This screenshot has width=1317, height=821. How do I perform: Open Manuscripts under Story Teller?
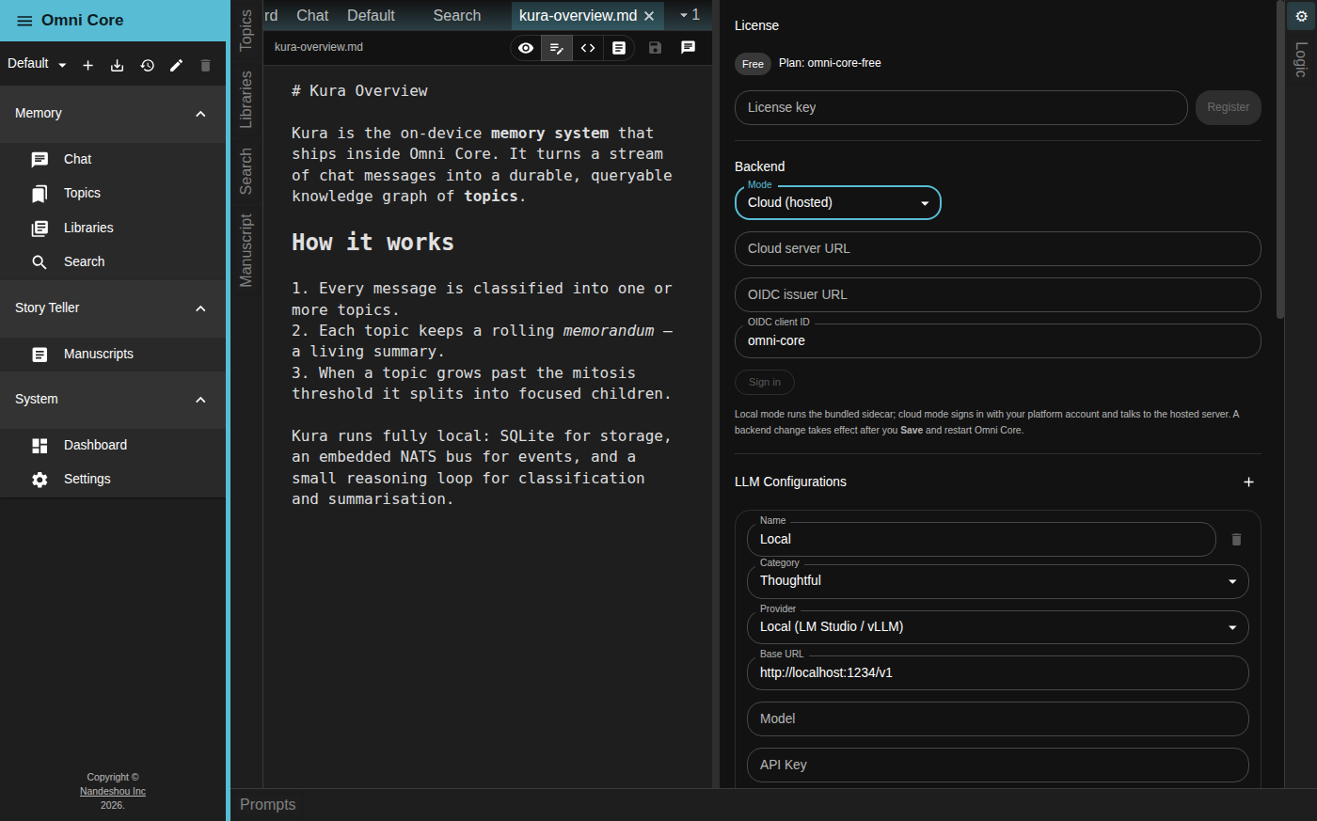click(113, 354)
